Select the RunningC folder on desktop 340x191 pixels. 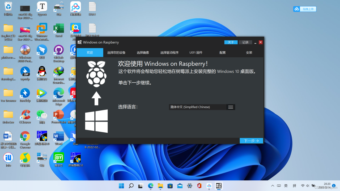[8, 73]
